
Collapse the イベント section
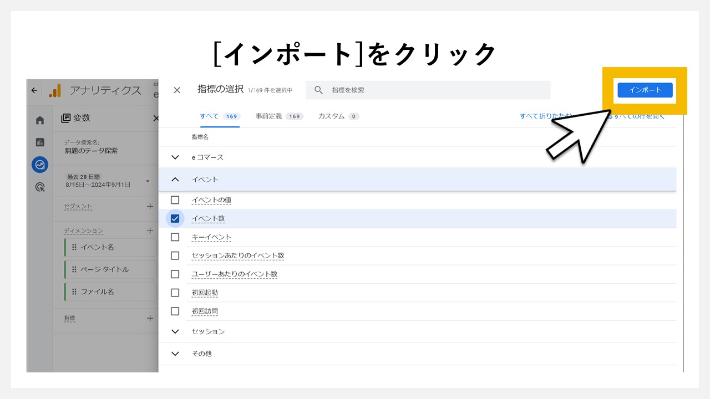tap(175, 179)
